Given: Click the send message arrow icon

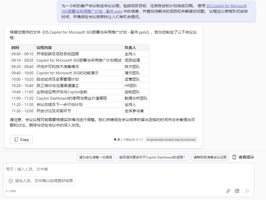Looking at the screenshot, I should pos(247,191).
